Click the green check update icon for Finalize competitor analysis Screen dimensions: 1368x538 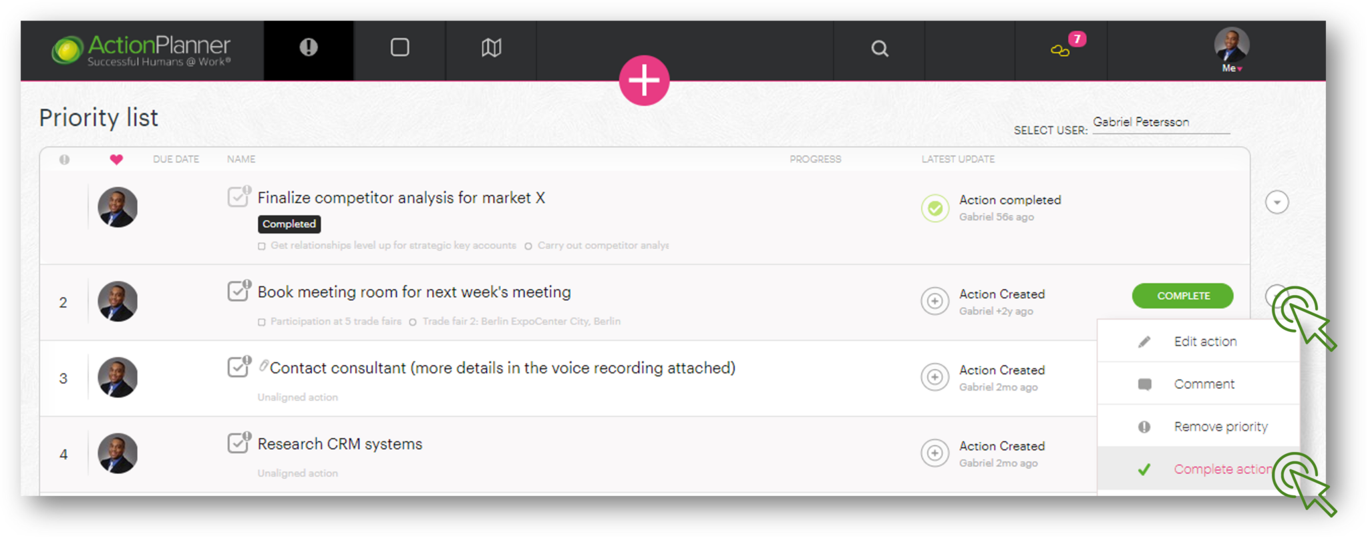tap(935, 208)
